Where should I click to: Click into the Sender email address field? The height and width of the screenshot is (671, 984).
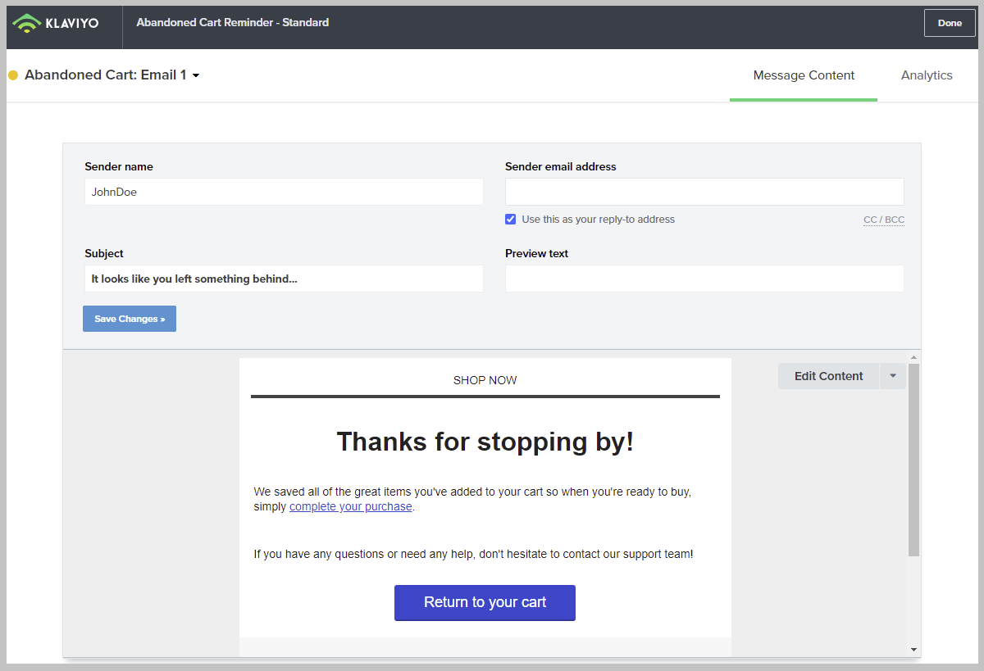(x=704, y=192)
